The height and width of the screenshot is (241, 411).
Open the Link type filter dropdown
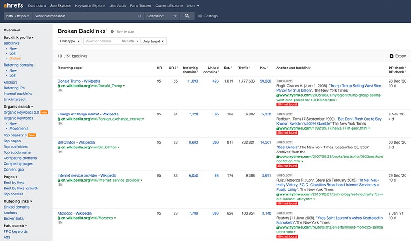pos(70,41)
